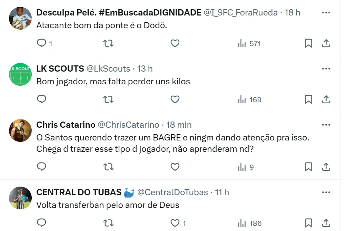The image size is (347, 231).
Task: Repost the LK SCOUTS tweet
Action: pos(109,99)
